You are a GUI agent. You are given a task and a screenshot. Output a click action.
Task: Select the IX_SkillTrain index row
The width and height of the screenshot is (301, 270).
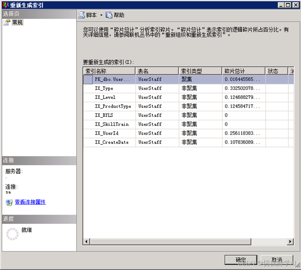[x=189, y=124]
